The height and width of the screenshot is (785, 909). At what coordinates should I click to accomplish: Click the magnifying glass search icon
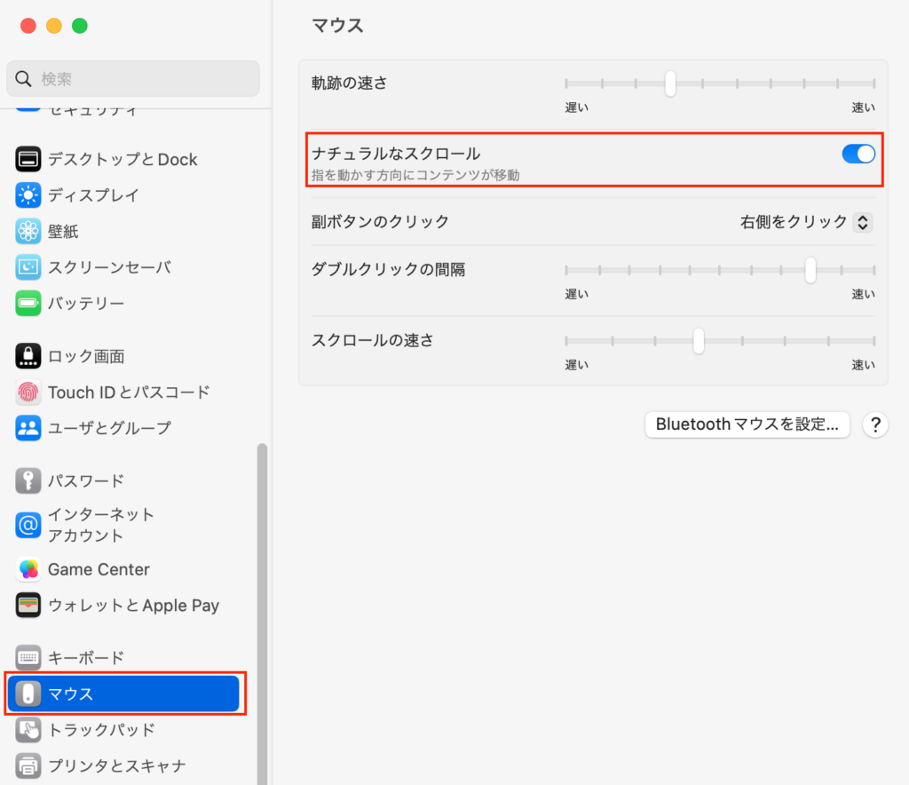(23, 79)
